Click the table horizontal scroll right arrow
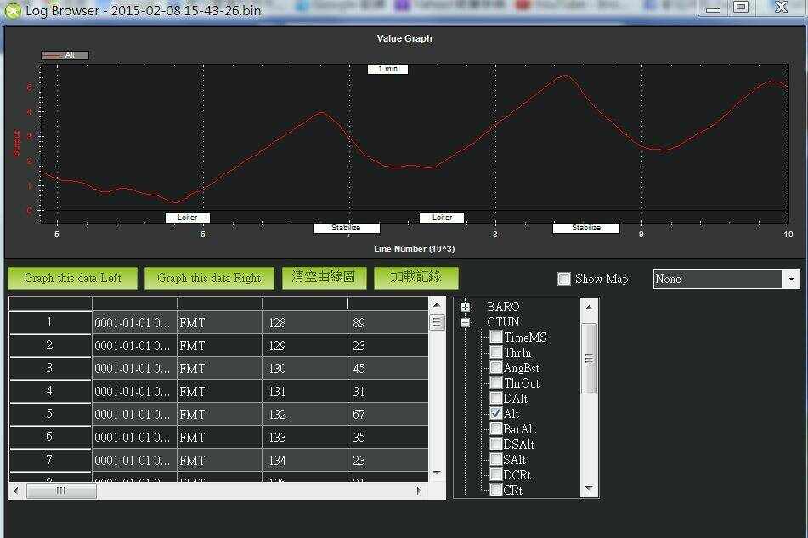This screenshot has height=538, width=808. (x=418, y=490)
